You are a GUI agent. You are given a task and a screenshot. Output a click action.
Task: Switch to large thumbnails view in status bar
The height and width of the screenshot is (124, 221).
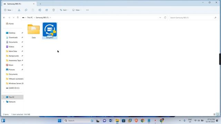click(x=218, y=114)
